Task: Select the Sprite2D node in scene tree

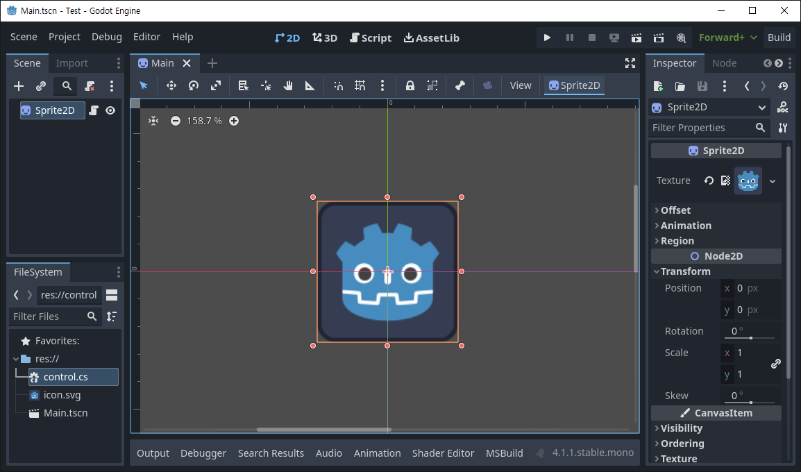Action: (x=53, y=110)
